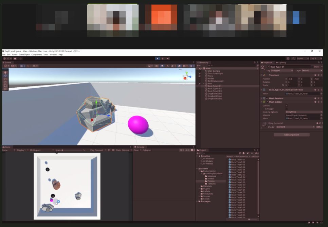Open the GameObject menu
Image resolution: width=328 pixels, height=227 pixels.
click(24, 55)
